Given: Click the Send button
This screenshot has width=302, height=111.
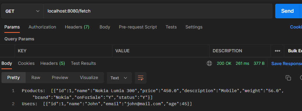Looking at the screenshot, I should 287,11.
